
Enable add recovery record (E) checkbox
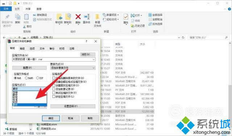[54, 89]
